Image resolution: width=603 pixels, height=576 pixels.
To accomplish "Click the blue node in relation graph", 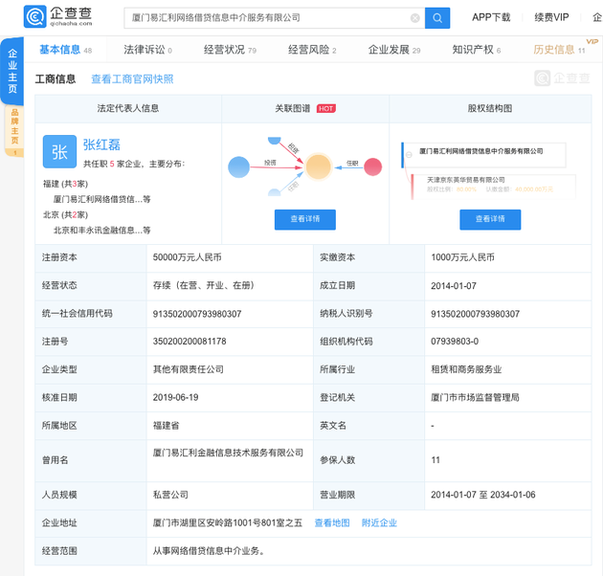I will [238, 168].
